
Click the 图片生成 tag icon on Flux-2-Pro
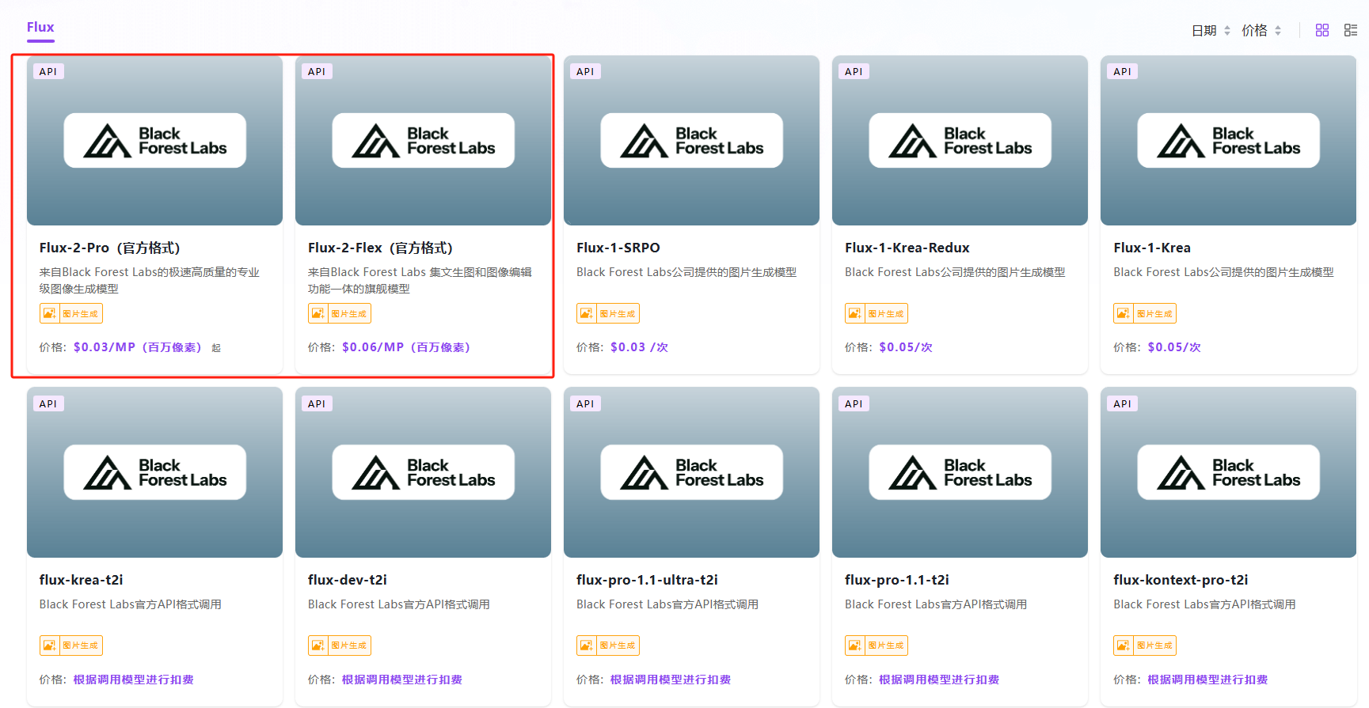coord(50,314)
